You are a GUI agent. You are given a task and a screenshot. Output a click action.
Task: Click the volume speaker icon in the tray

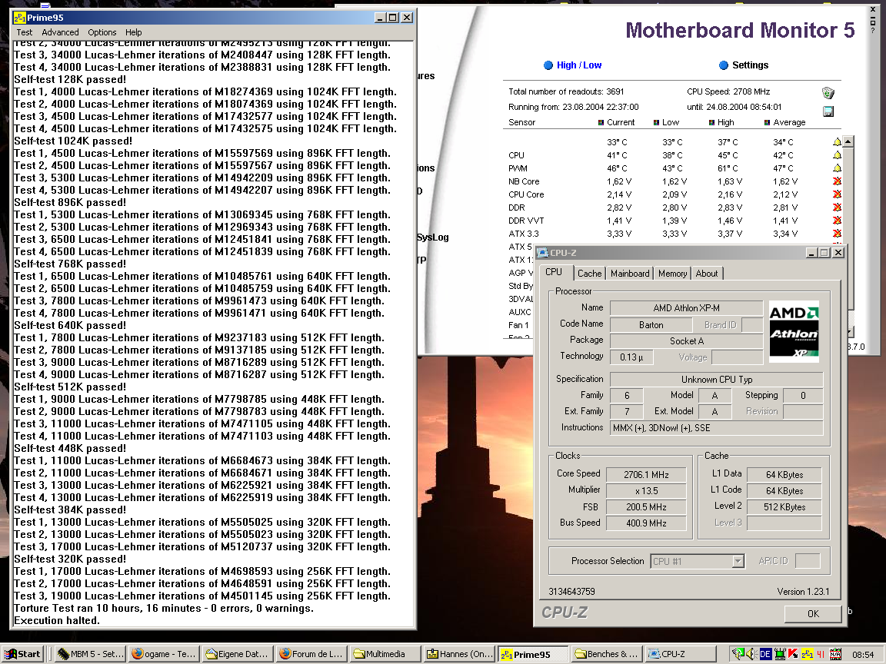[x=751, y=654]
